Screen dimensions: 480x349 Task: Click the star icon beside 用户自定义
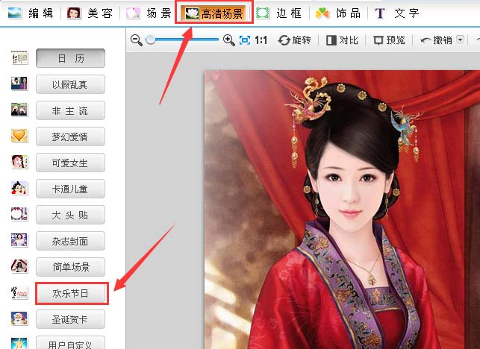point(19,343)
